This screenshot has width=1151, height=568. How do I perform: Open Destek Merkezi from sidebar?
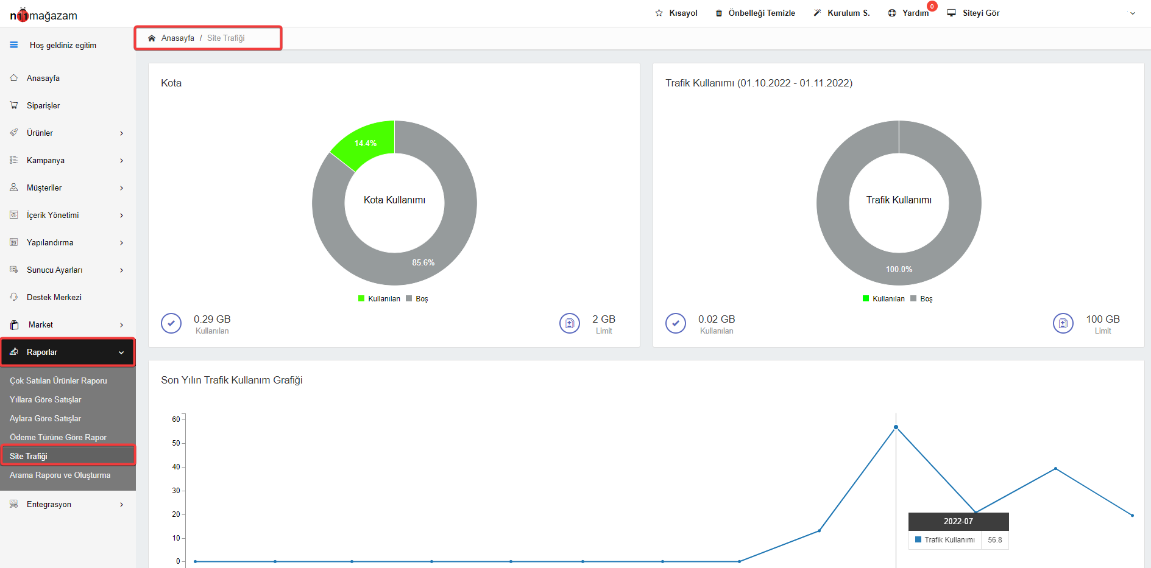tap(54, 297)
